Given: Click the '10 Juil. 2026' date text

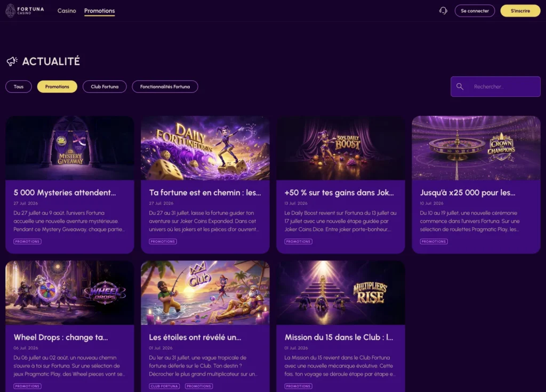Looking at the screenshot, I should click(x=431, y=203).
